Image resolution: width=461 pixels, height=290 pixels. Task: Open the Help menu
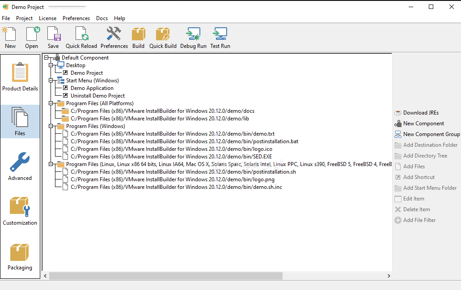point(119,18)
